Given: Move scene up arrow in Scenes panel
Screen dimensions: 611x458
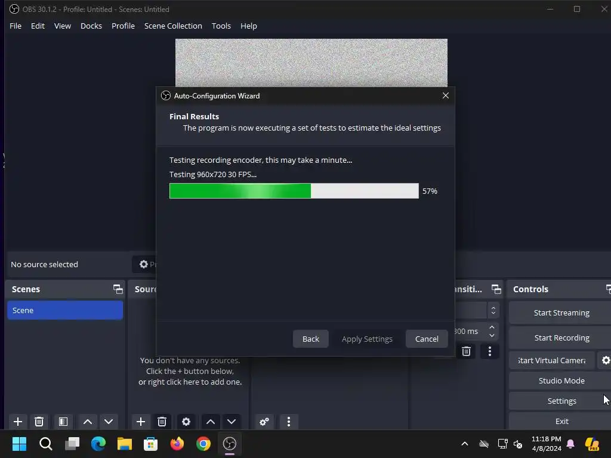Looking at the screenshot, I should coord(88,422).
